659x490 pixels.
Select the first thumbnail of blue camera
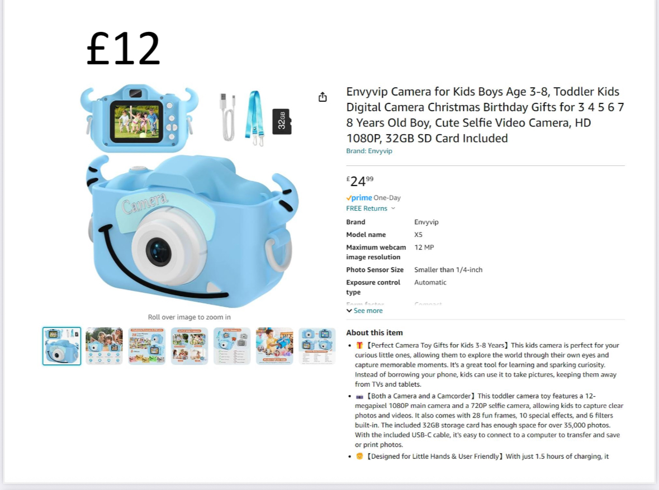62,346
